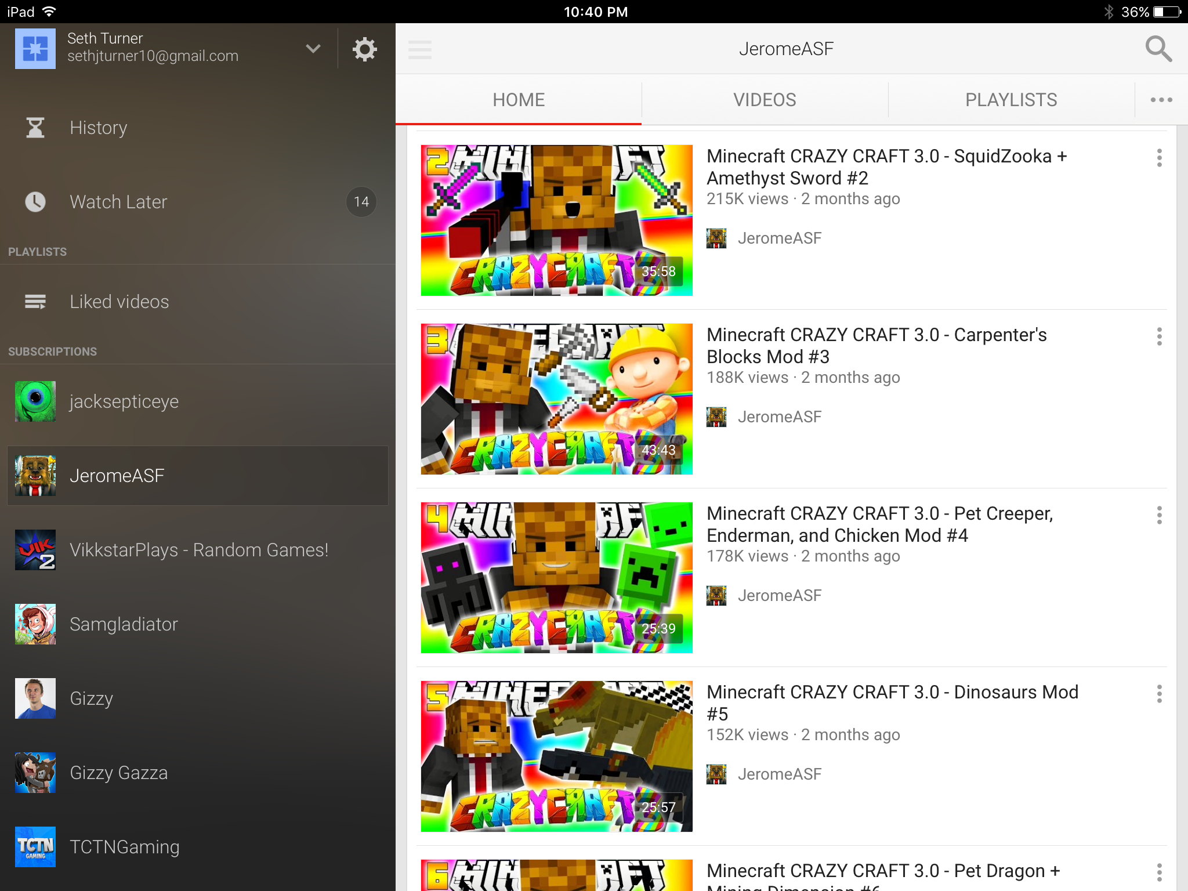This screenshot has height=891, width=1188.
Task: Expand the Seth Turner account dropdown arrow
Action: click(x=313, y=49)
